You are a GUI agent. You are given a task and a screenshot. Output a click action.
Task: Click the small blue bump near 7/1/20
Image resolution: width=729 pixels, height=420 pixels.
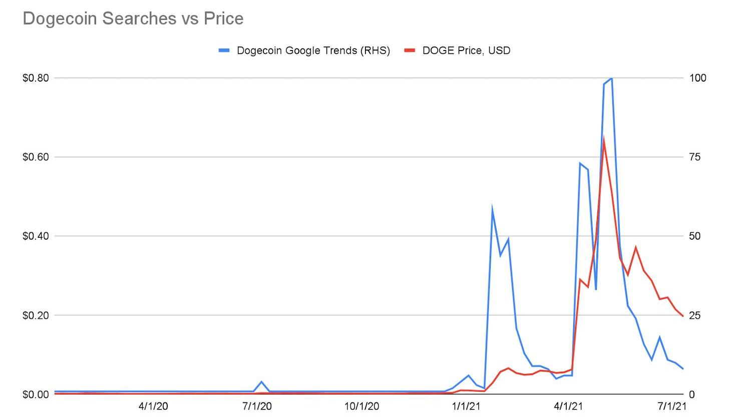[261, 382]
